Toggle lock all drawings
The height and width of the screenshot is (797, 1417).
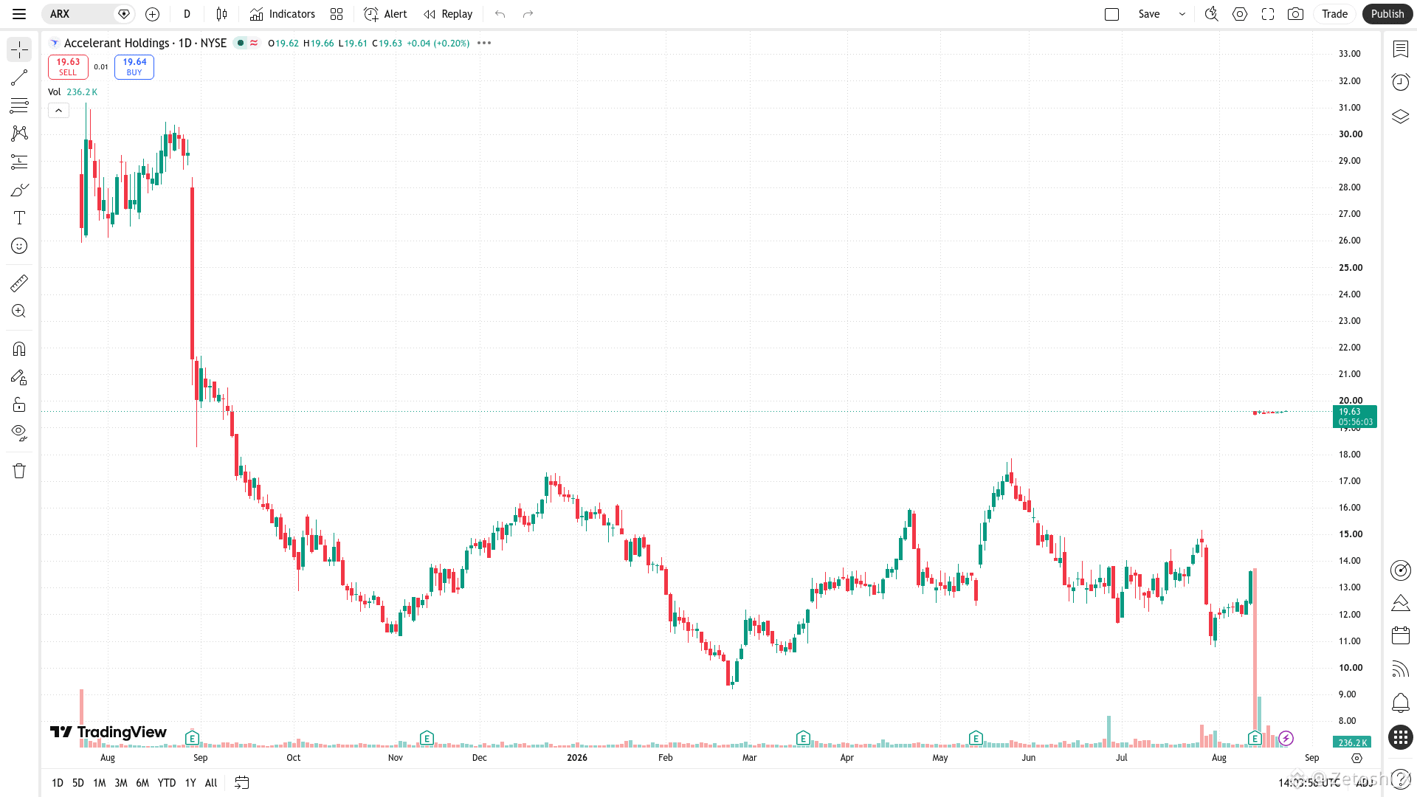19,404
